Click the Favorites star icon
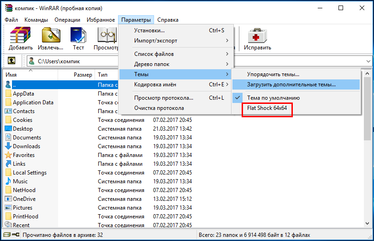This screenshot has width=374, height=241. click(x=8, y=155)
